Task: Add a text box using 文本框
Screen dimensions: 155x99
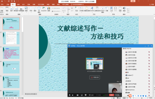Action: click(81, 9)
